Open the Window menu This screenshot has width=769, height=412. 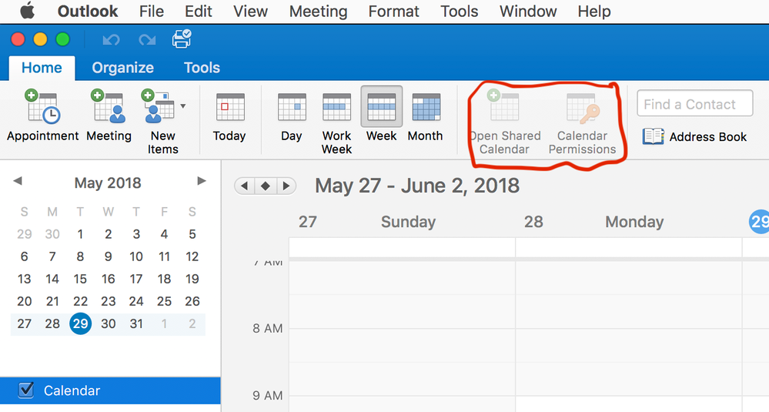point(528,11)
